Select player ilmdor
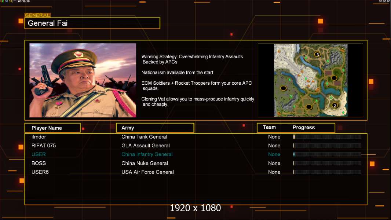Viewport: 391px width, 220px height. coord(39,137)
